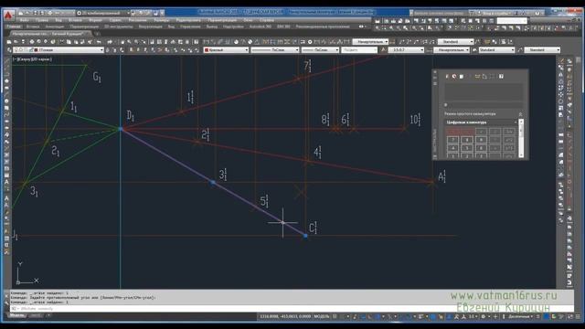Click the Plot printer icon

pyautogui.click(x=32, y=42)
